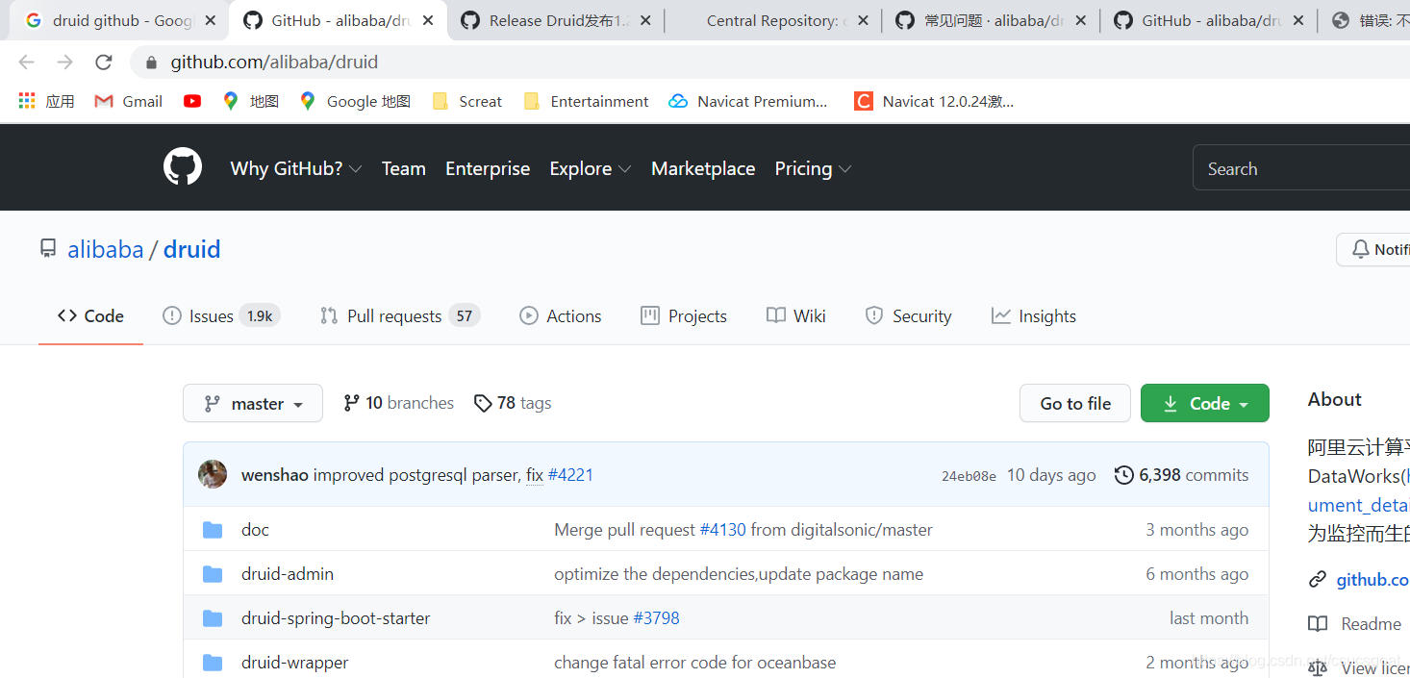The image size is (1410, 678).
Task: Click the GitHub Octocat logo
Action: [x=183, y=167]
